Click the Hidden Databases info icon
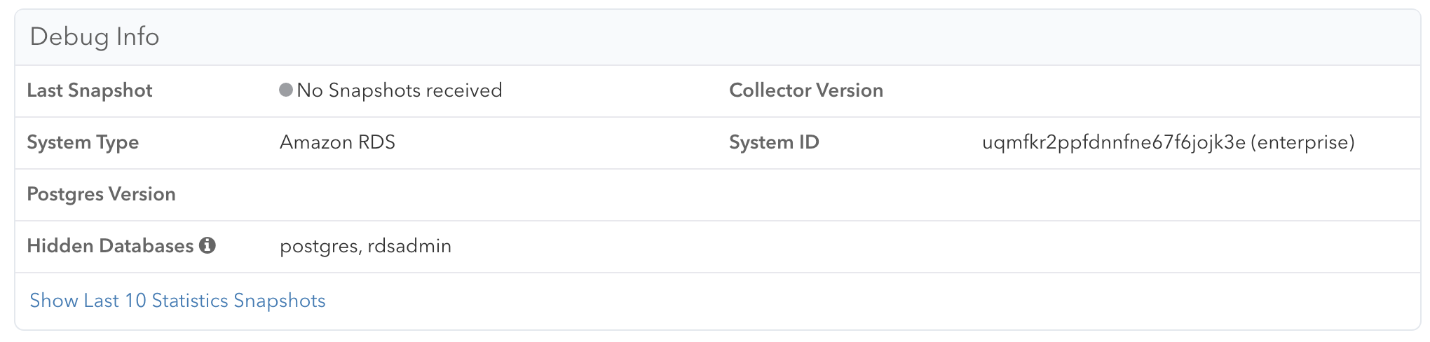 click(207, 245)
